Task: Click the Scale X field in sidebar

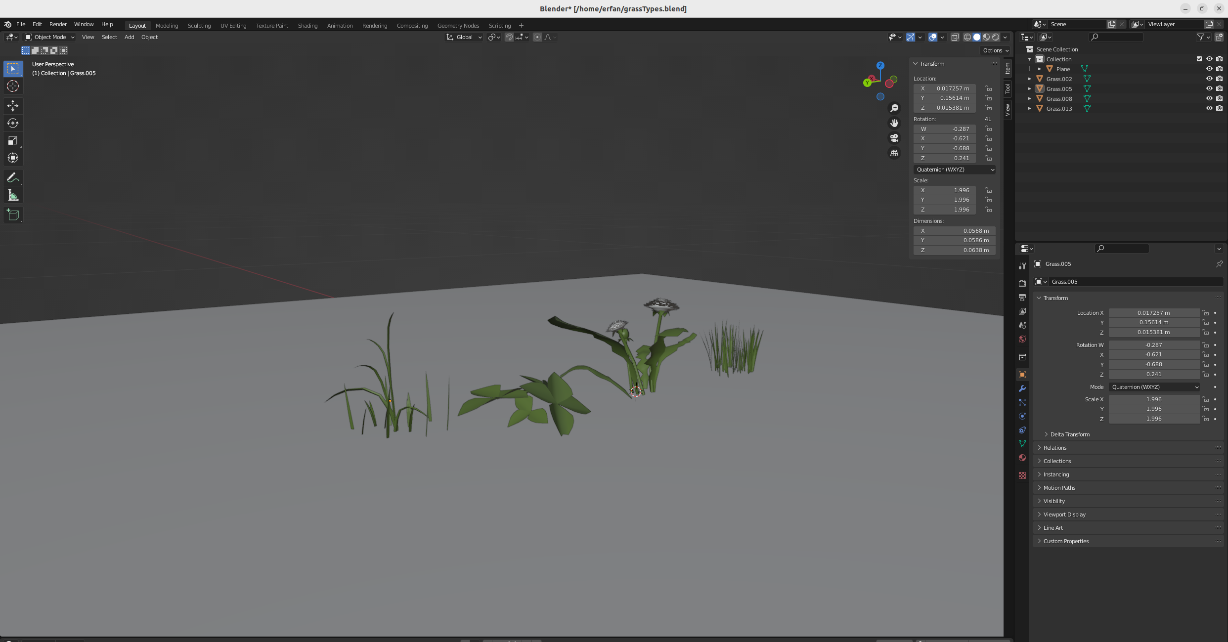Action: pyautogui.click(x=944, y=190)
